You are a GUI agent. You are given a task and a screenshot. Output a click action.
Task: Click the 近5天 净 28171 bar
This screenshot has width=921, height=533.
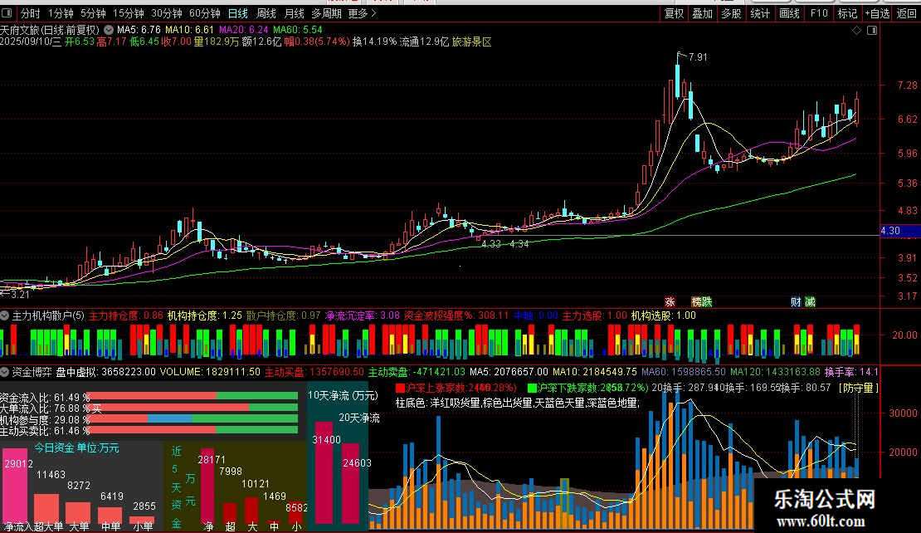(x=207, y=484)
